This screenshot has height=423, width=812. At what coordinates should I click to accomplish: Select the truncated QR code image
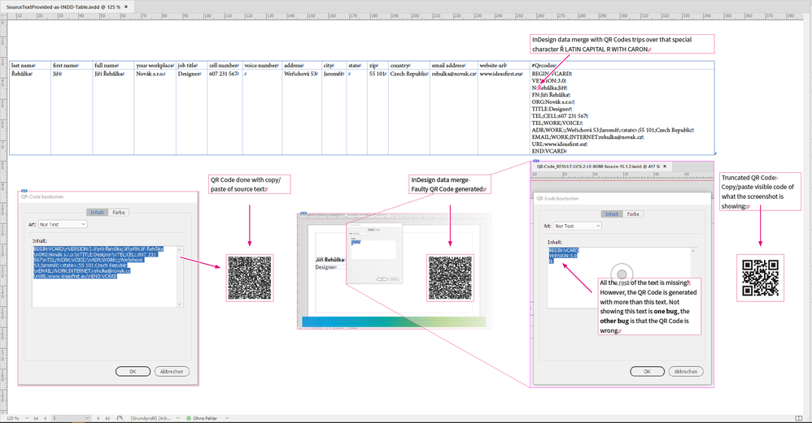(760, 278)
